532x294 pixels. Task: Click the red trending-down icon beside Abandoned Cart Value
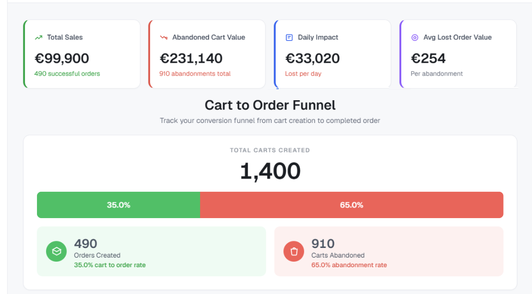tap(164, 37)
